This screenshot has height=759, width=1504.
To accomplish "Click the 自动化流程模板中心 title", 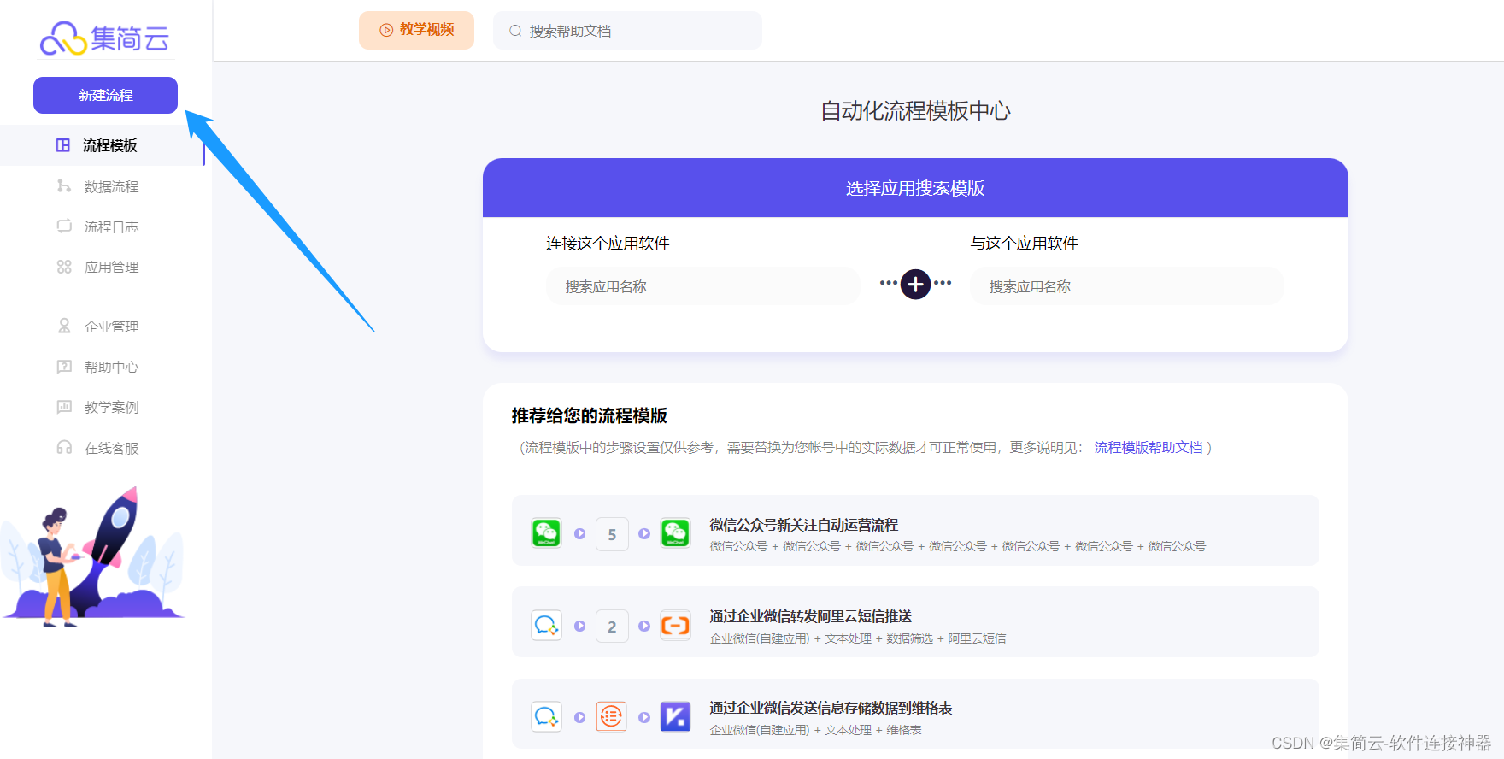I will click(x=915, y=110).
